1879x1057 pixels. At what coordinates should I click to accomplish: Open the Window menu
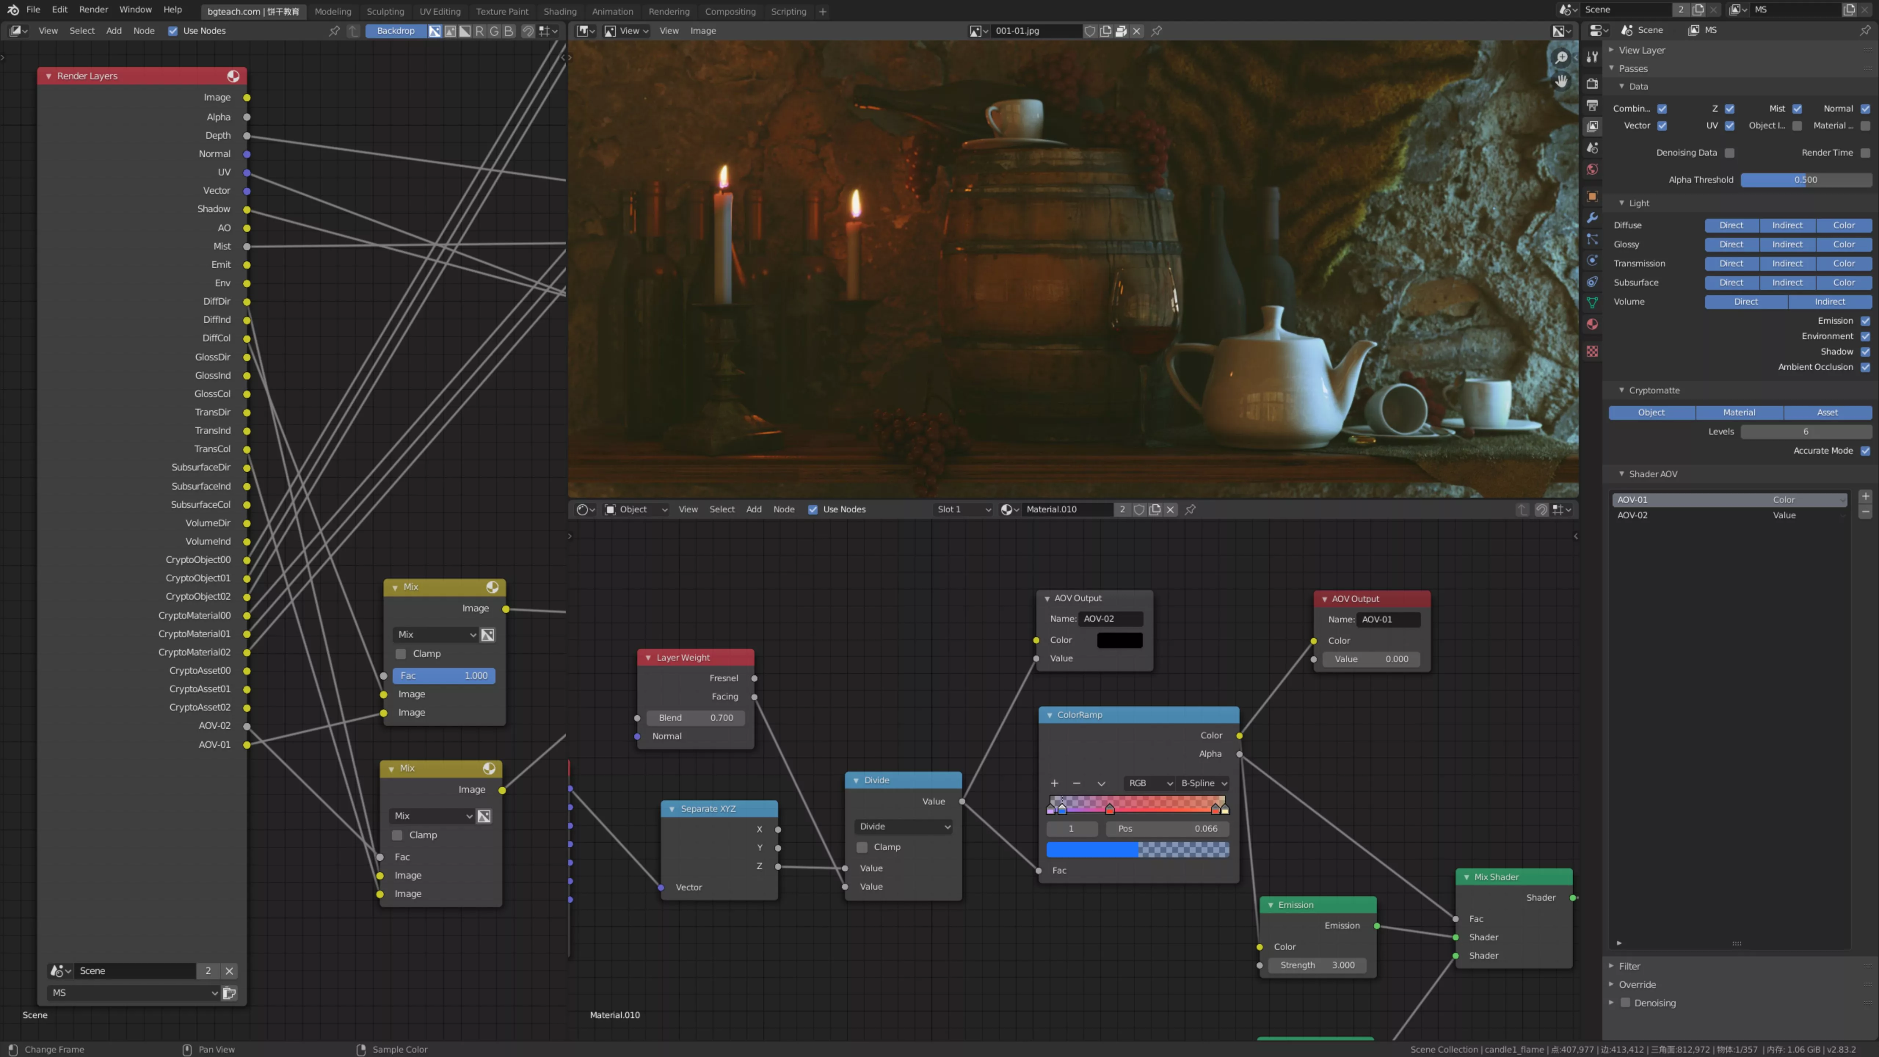pyautogui.click(x=136, y=10)
